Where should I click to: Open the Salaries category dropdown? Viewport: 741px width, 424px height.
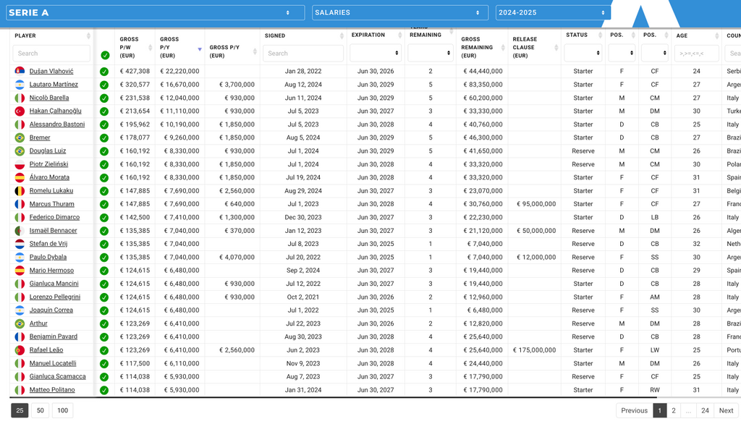click(x=399, y=13)
